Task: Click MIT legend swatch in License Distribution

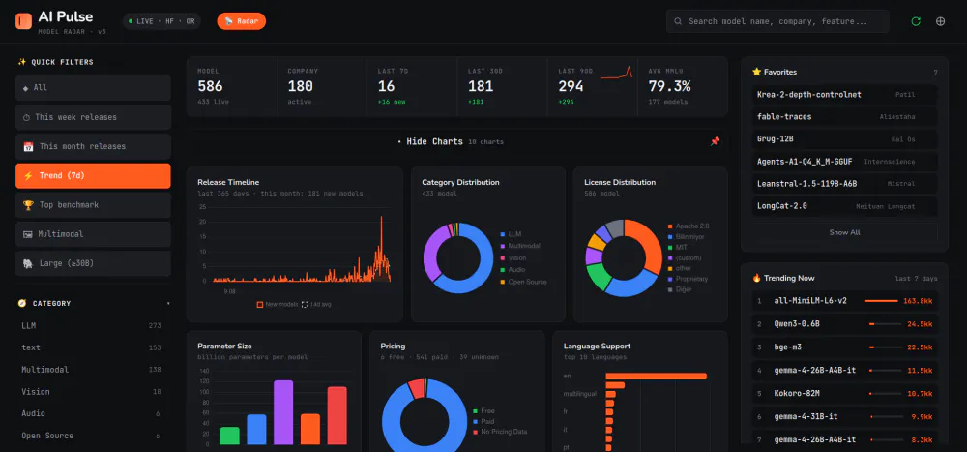Action: [x=670, y=248]
